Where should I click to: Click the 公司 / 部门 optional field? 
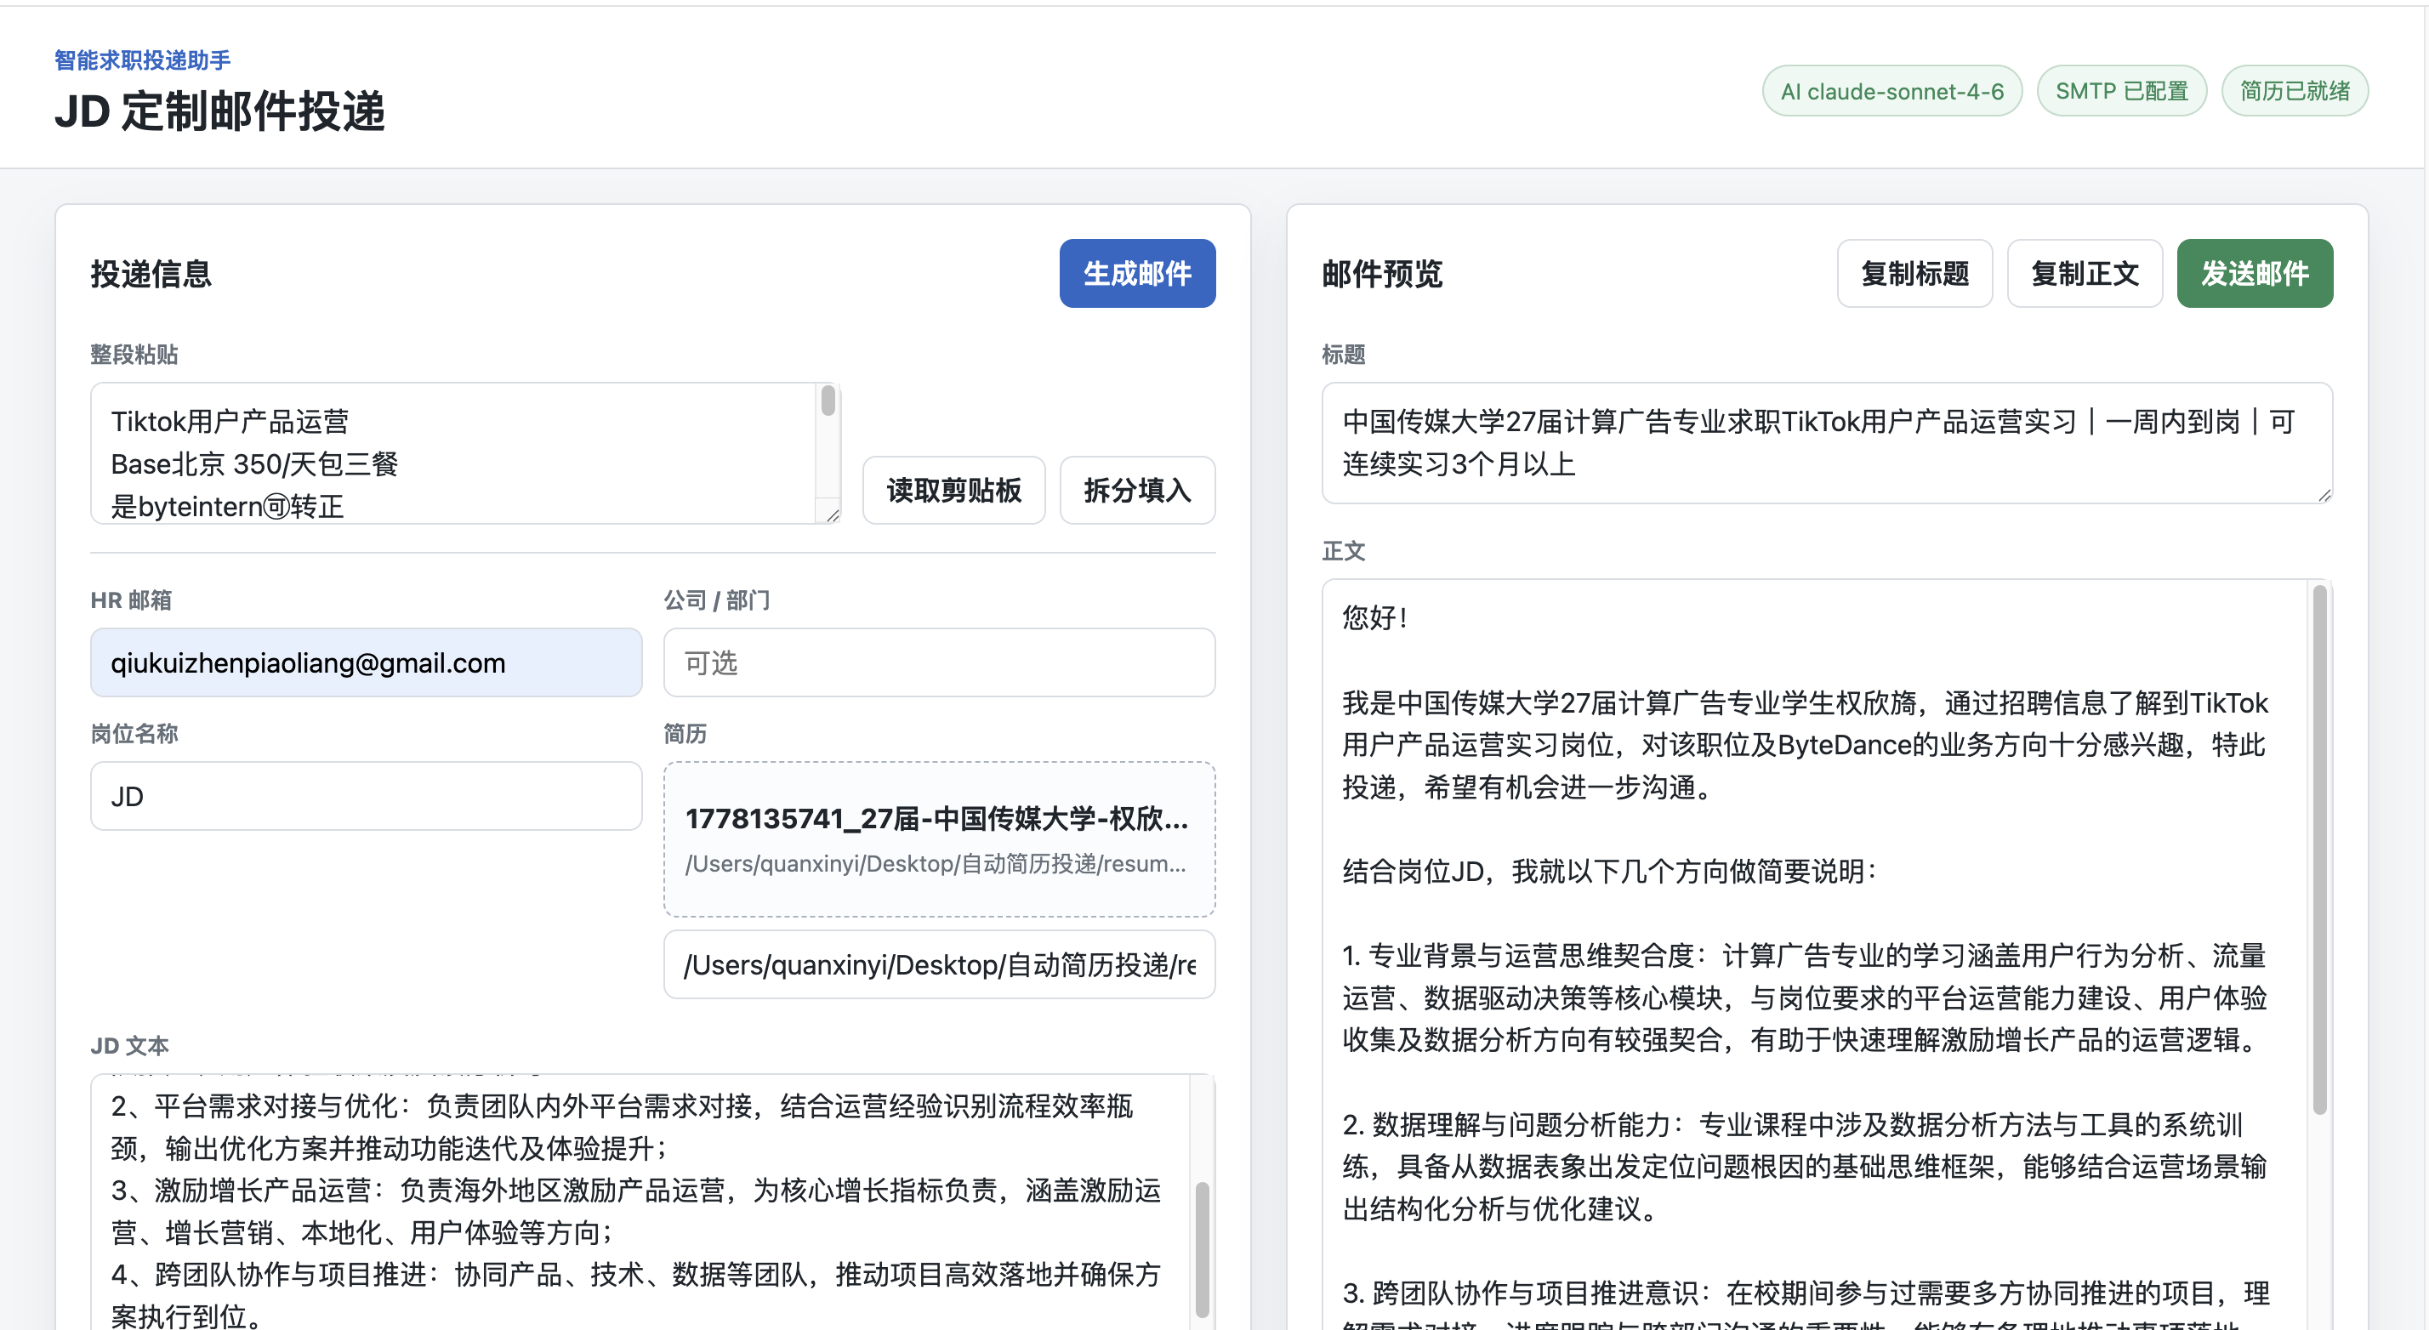pos(939,662)
